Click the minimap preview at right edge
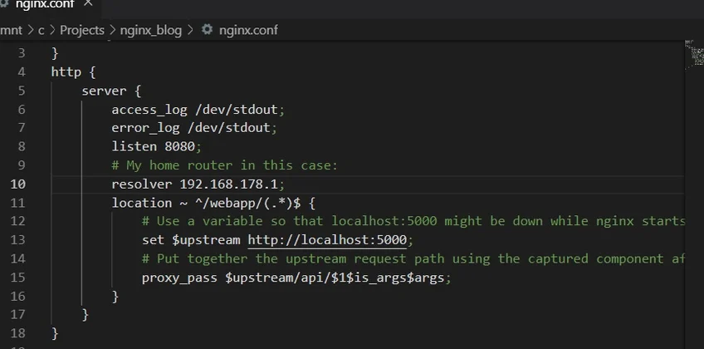 (x=694, y=54)
